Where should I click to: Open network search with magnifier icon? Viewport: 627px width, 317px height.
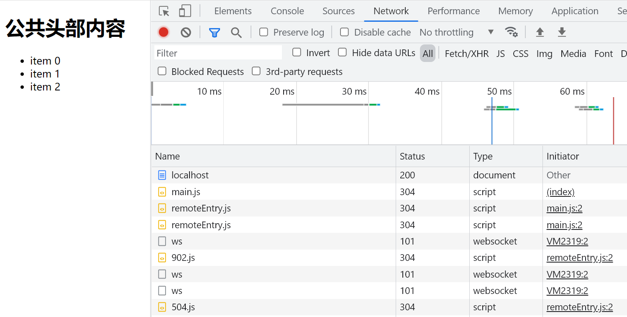(236, 32)
